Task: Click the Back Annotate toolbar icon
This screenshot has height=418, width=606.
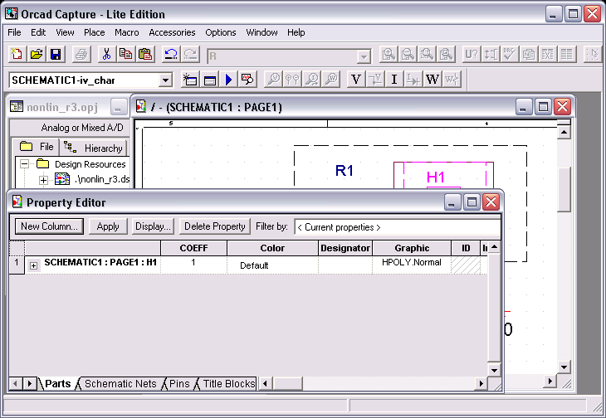Action: [491, 55]
